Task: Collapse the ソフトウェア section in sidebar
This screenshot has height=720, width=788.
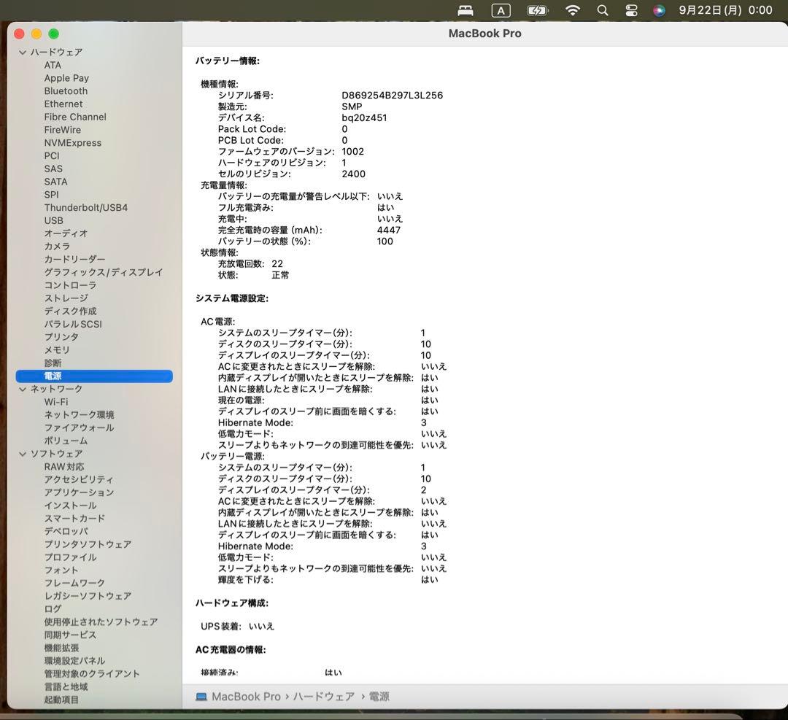Action: (23, 453)
